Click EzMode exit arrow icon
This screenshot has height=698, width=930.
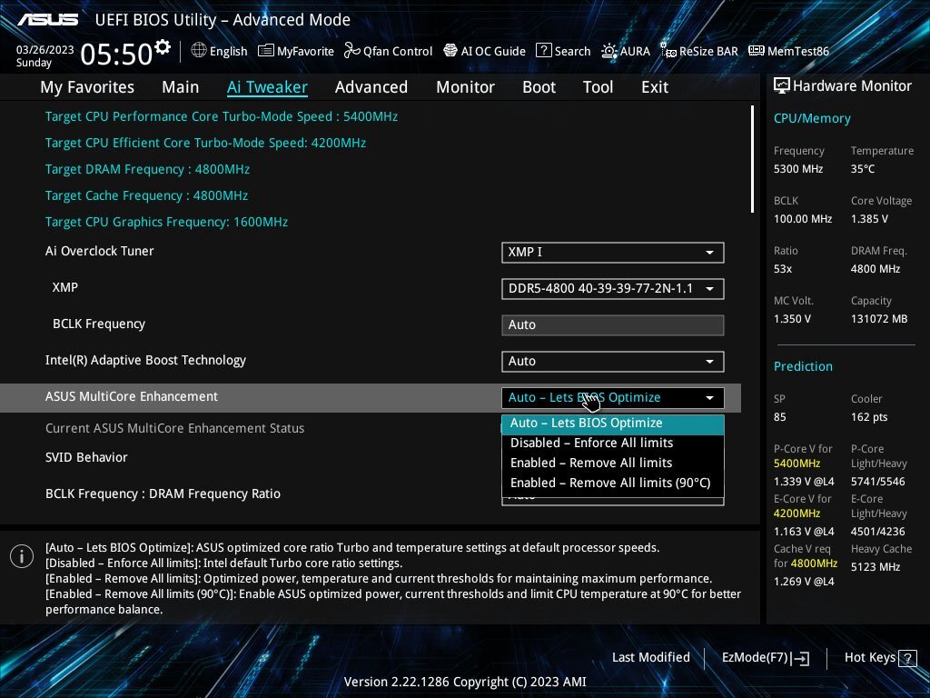click(800, 658)
